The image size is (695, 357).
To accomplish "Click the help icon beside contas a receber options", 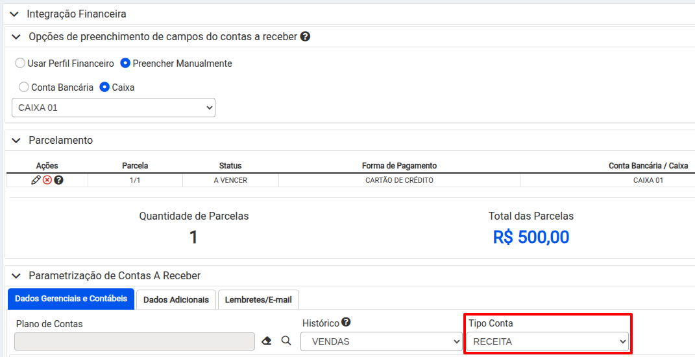I will 305,37.
